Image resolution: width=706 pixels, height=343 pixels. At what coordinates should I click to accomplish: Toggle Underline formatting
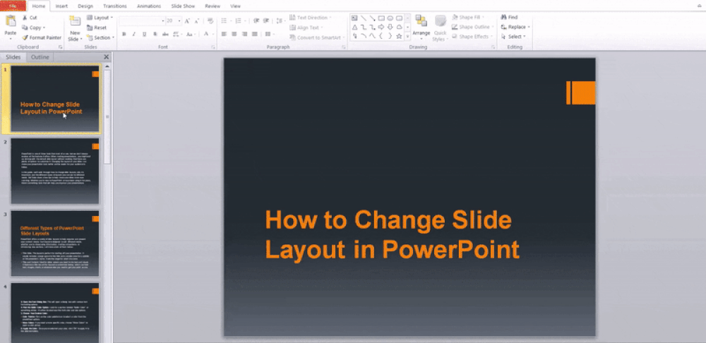pyautogui.click(x=145, y=34)
